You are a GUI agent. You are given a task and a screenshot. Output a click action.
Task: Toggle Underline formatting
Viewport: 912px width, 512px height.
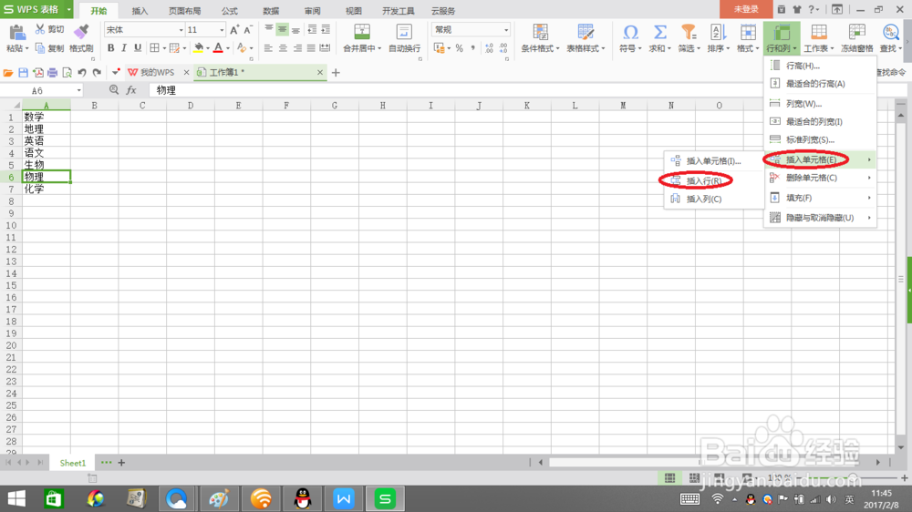click(x=138, y=48)
